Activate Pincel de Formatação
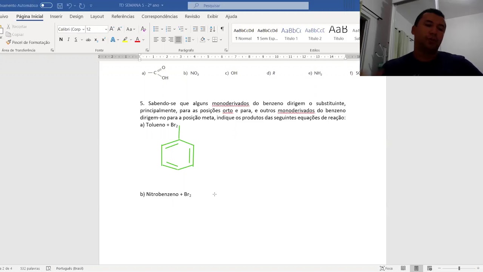 pos(28,42)
